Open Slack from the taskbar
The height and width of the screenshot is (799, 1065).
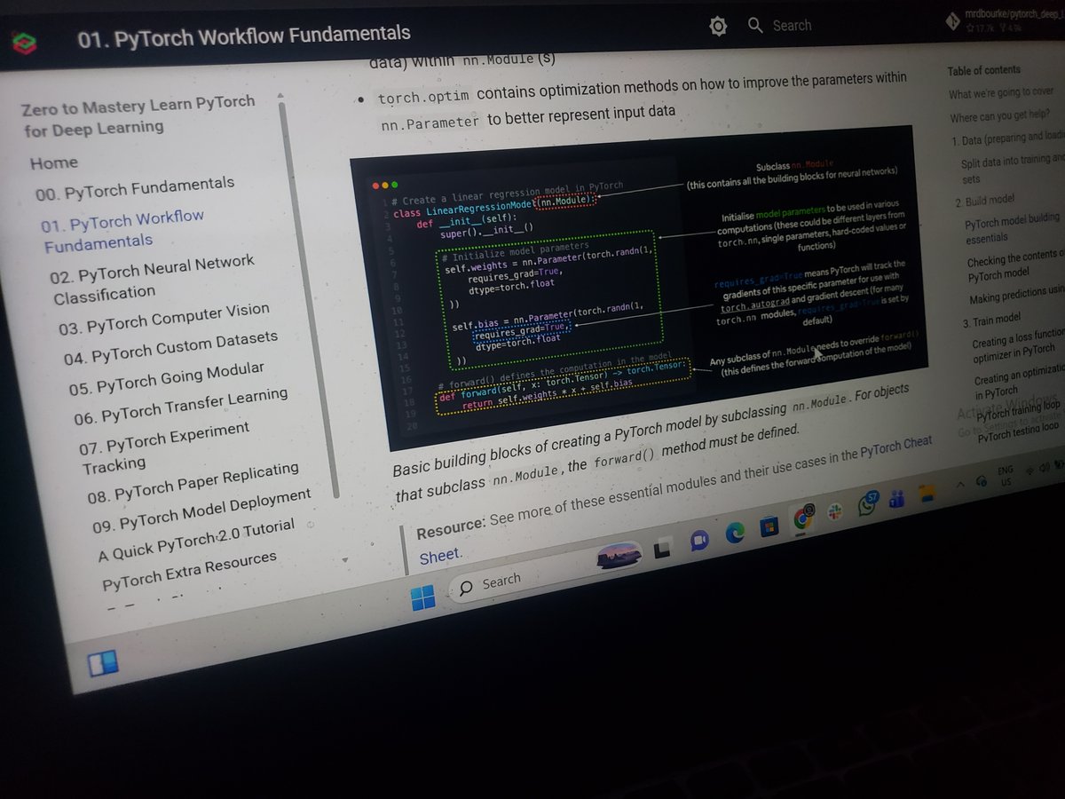tap(835, 512)
